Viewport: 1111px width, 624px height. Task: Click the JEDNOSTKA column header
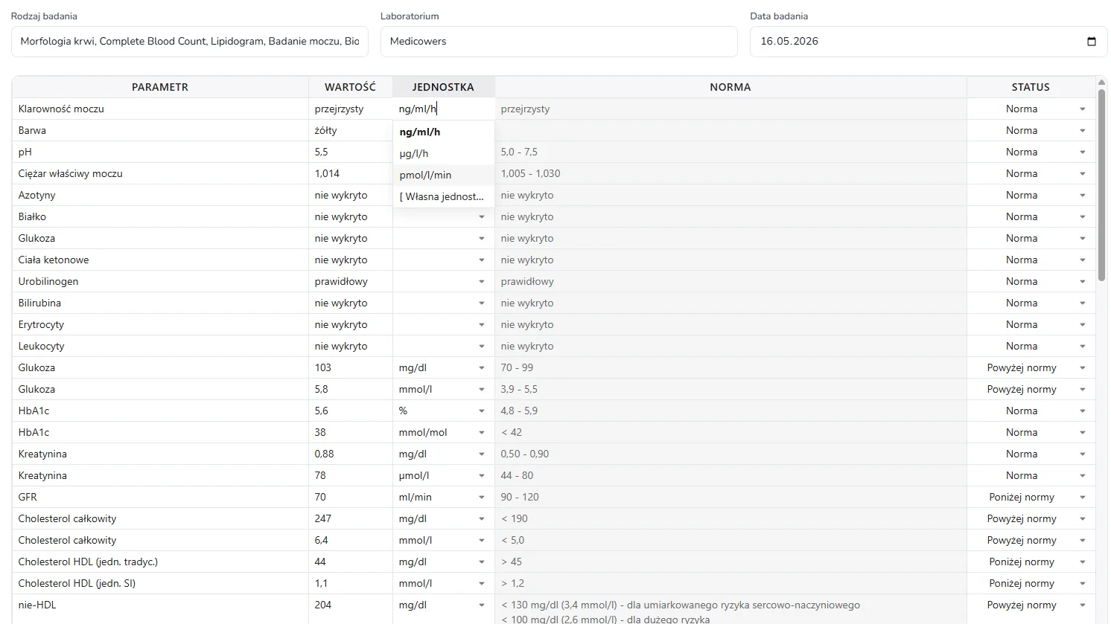(444, 87)
